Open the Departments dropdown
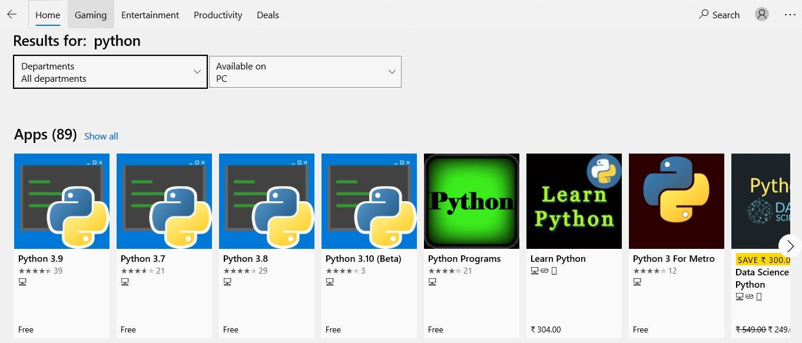The width and height of the screenshot is (802, 343). coord(110,72)
